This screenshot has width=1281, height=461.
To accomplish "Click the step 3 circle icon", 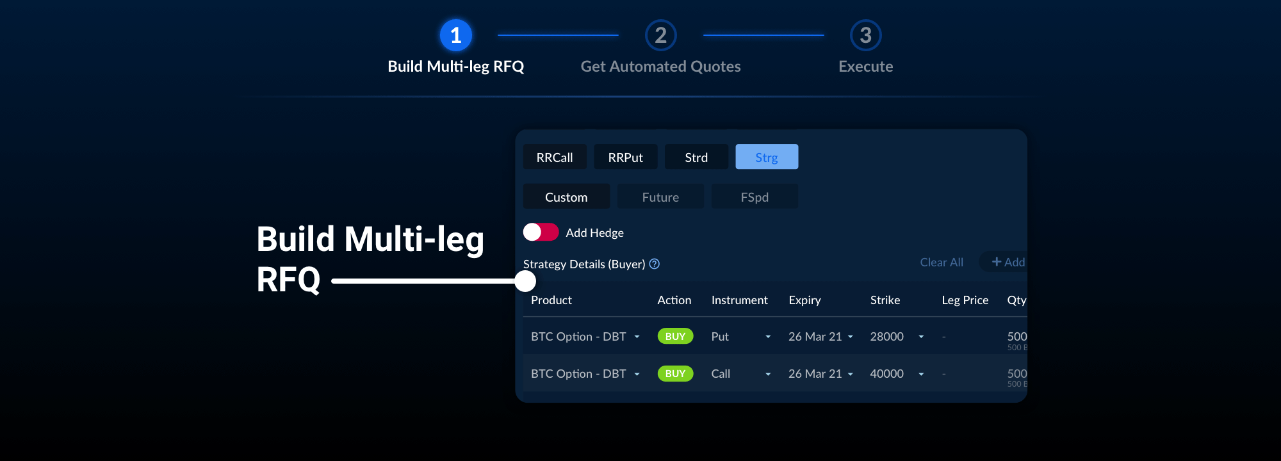I will tap(865, 35).
